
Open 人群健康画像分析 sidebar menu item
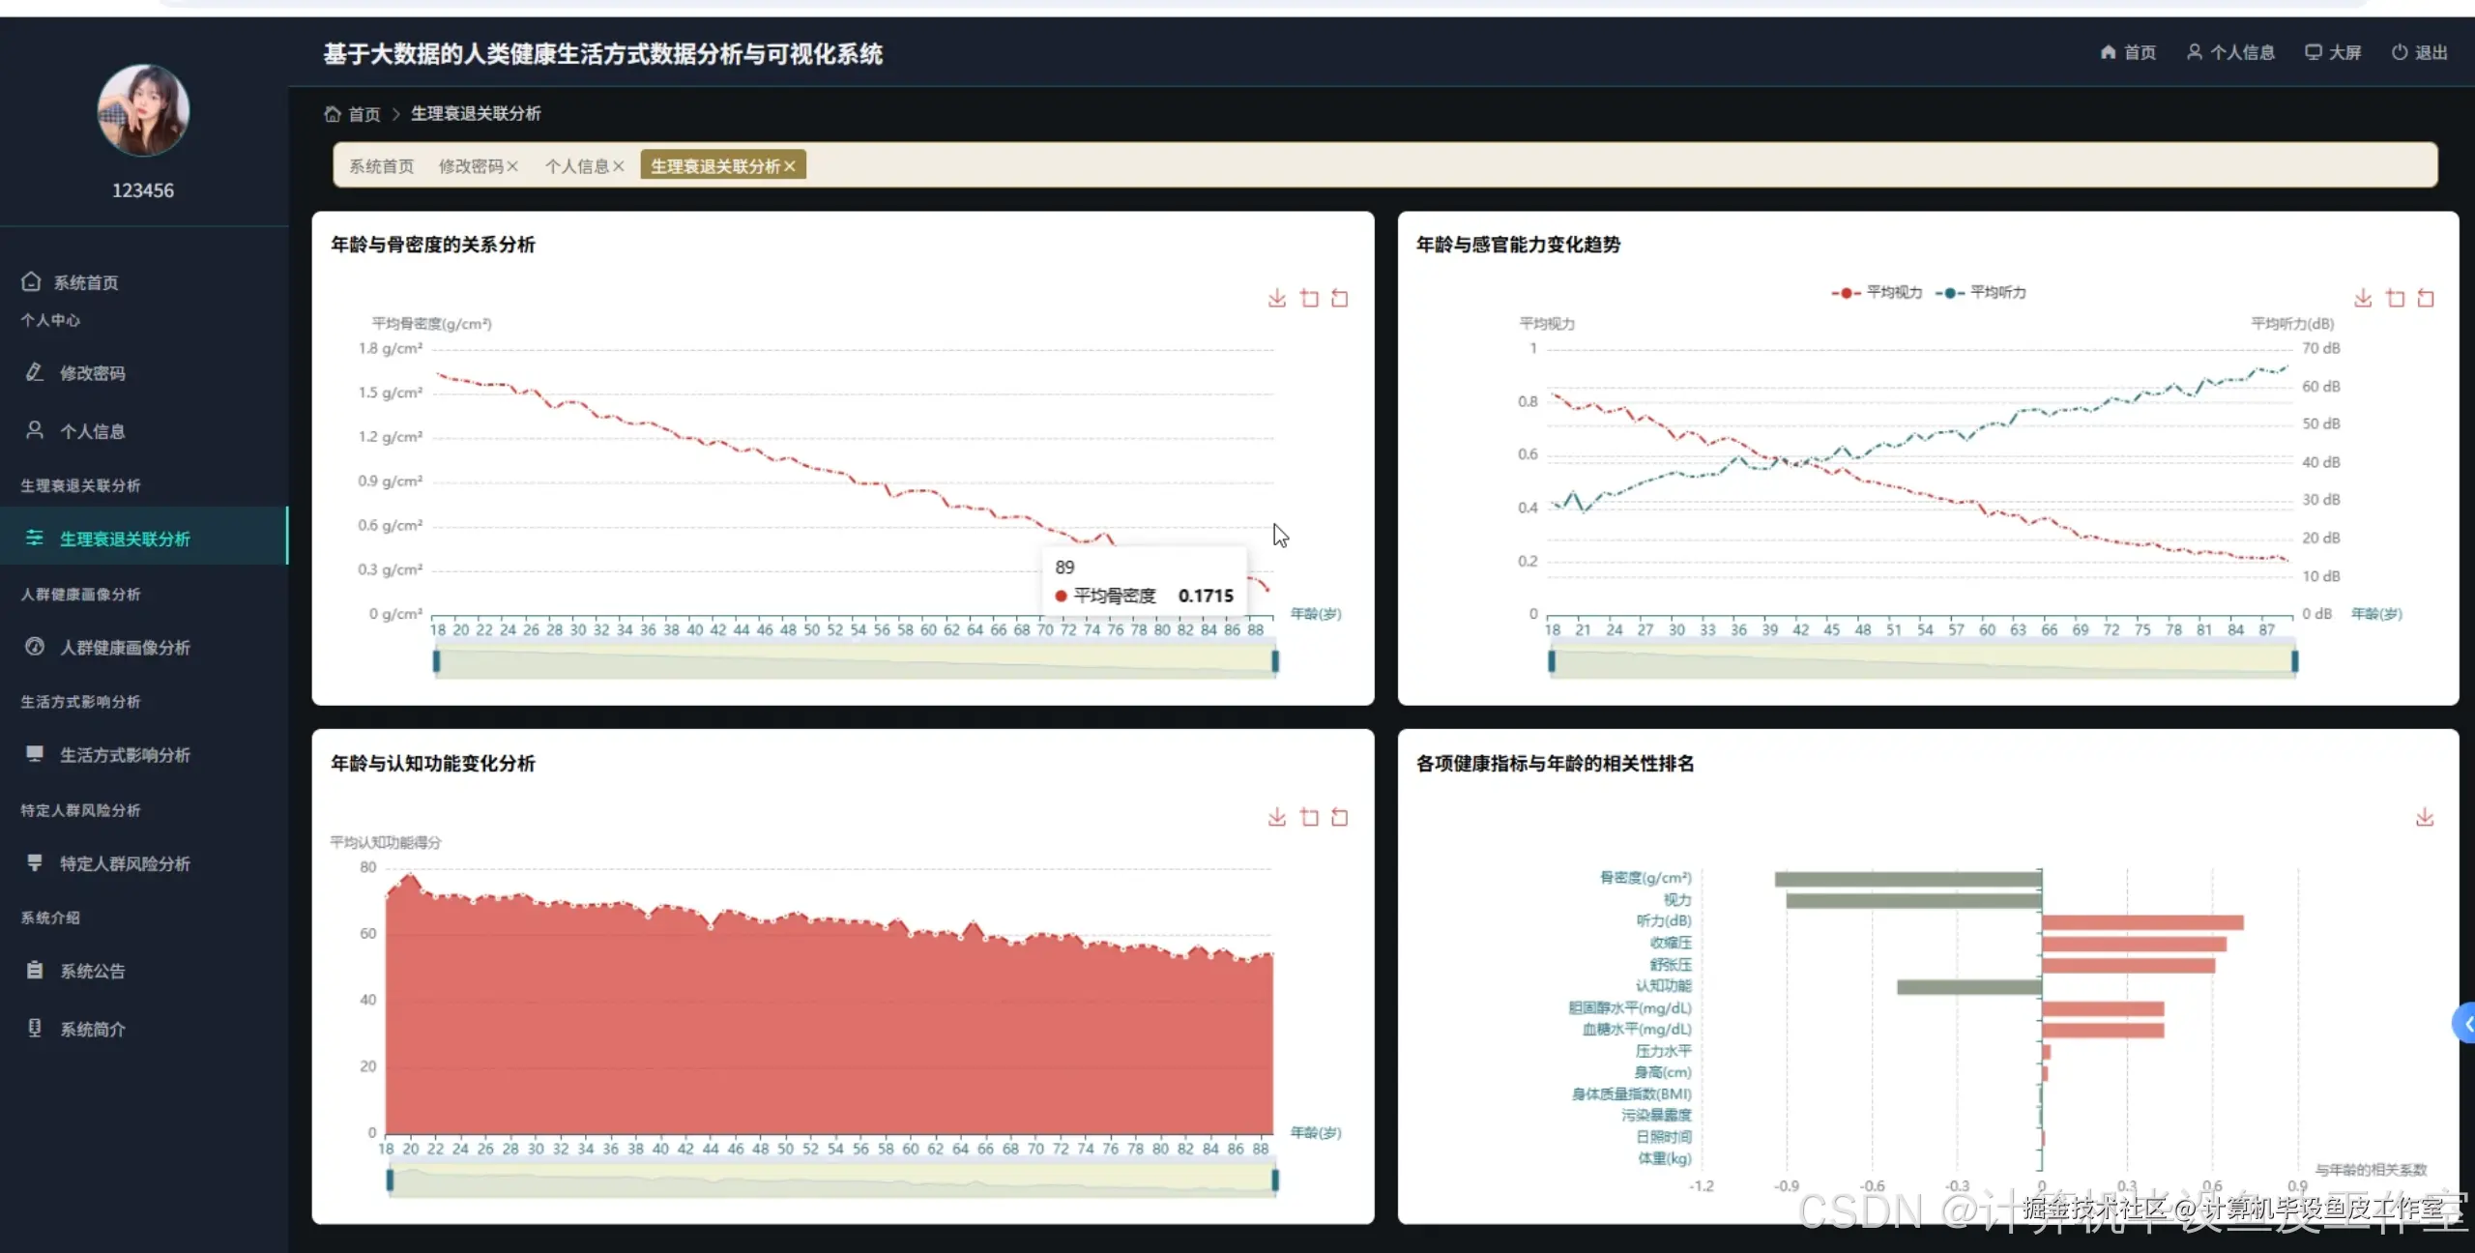click(124, 648)
